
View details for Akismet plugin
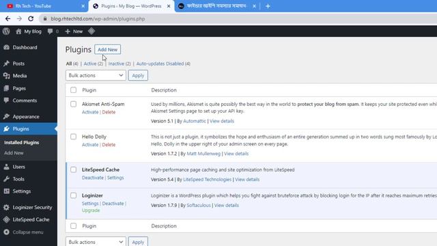tap(222, 121)
